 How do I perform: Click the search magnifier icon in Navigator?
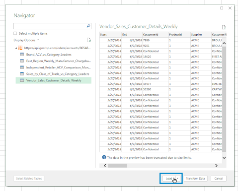click(88, 26)
